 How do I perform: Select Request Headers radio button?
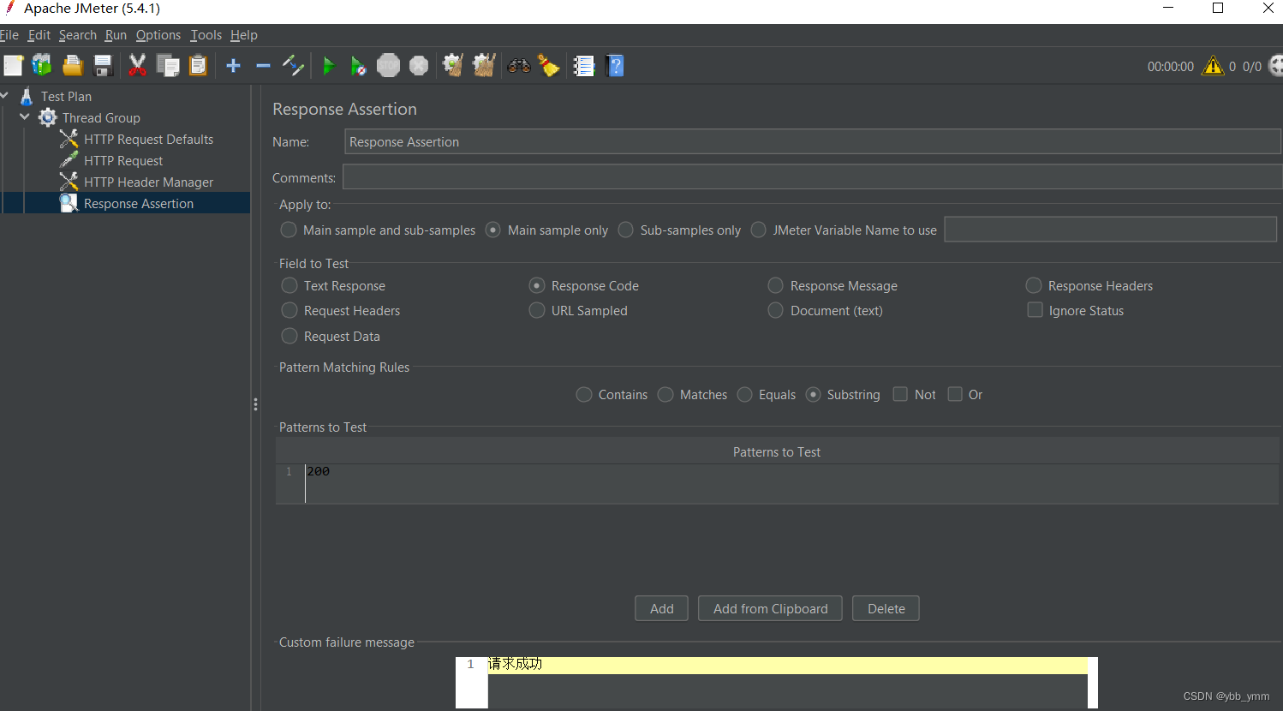click(x=289, y=310)
